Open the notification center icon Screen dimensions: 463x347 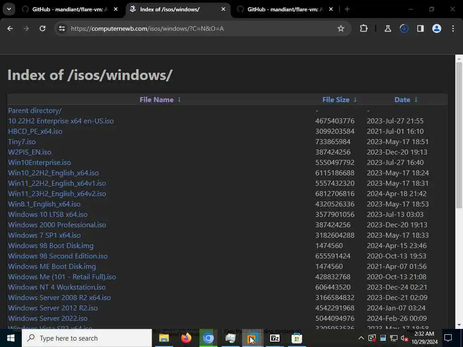448,338
